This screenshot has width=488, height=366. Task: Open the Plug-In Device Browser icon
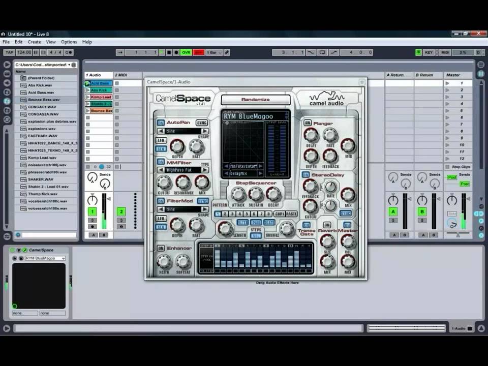7,83
